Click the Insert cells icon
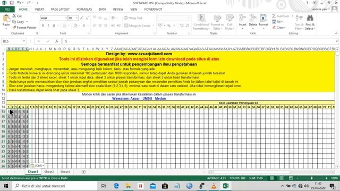The width and height of the screenshot is (340, 191). coord(242,19)
